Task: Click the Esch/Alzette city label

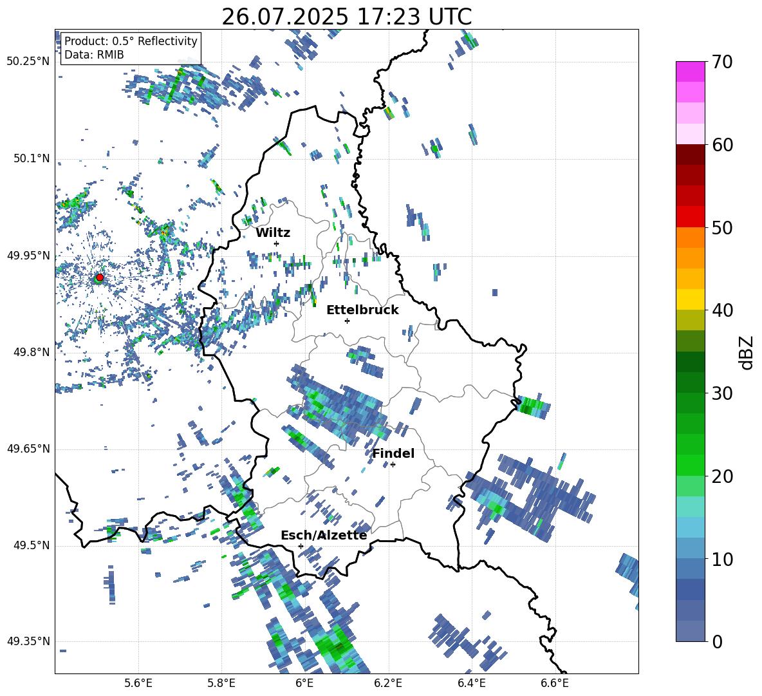Action: click(x=324, y=535)
